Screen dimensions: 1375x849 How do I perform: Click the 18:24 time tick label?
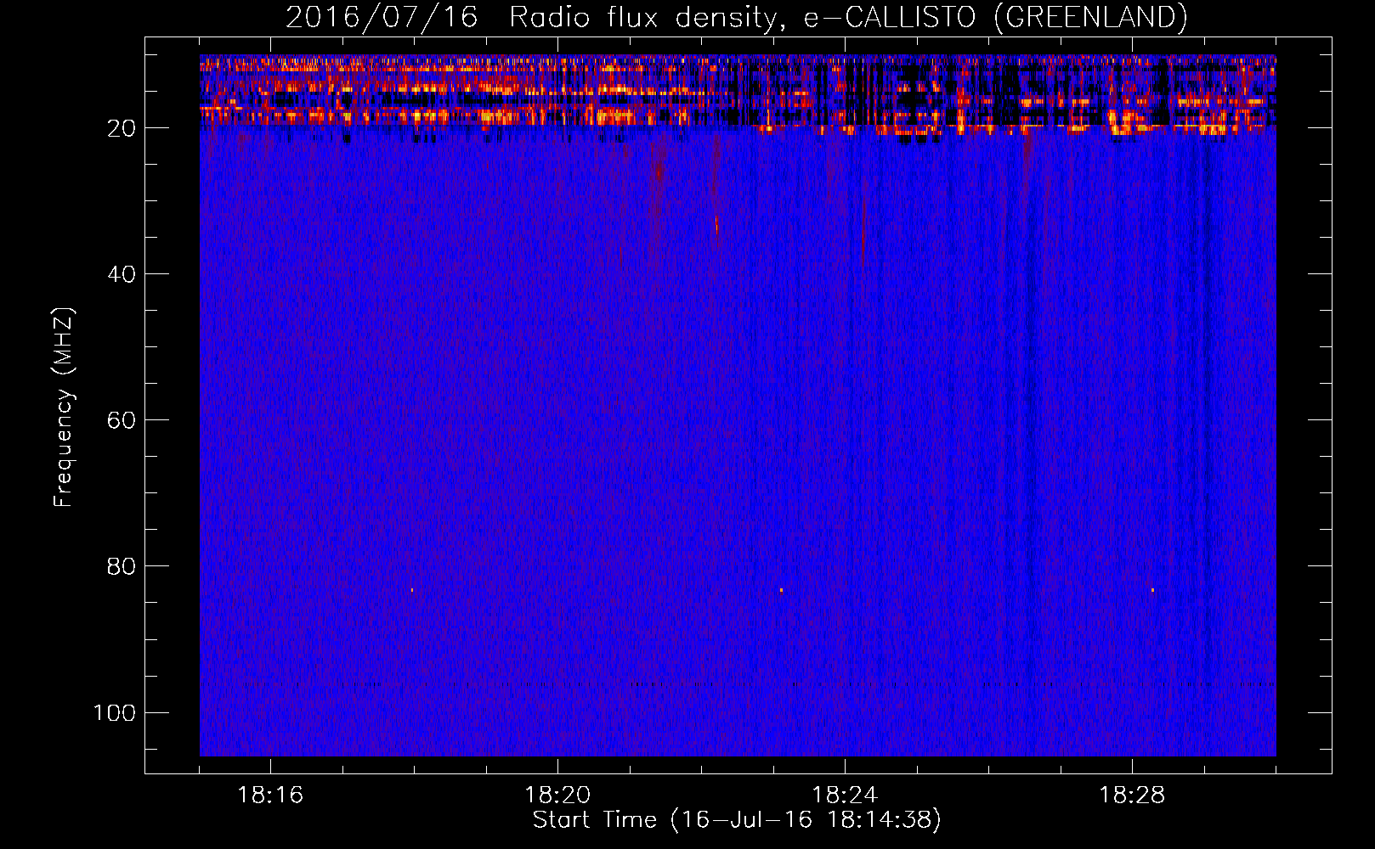coord(845,796)
